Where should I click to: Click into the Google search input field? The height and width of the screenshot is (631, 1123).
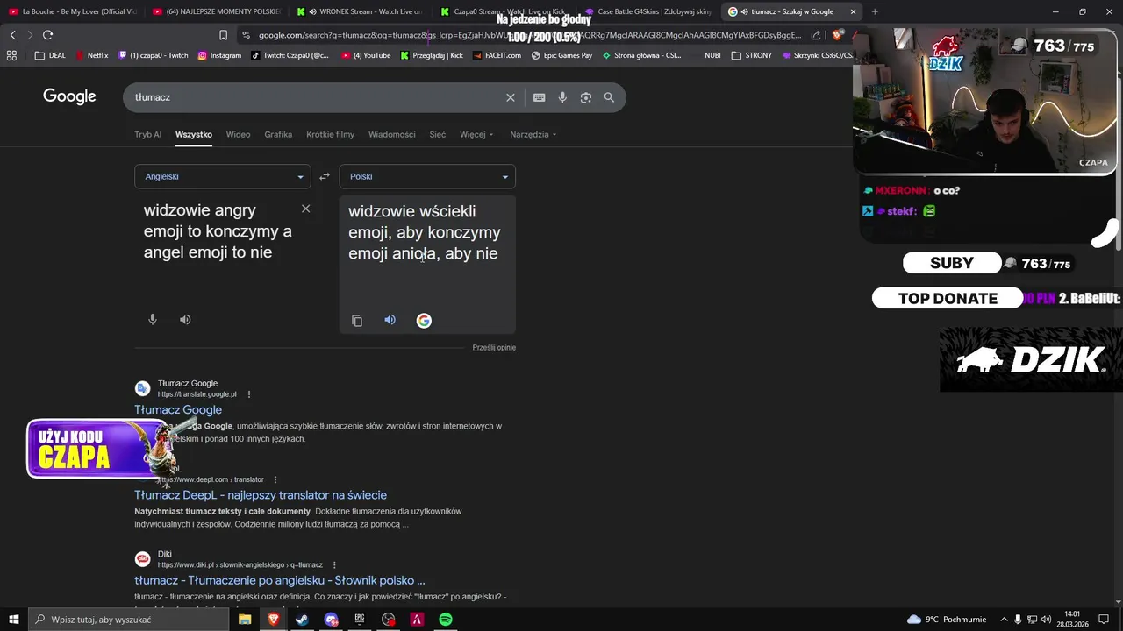click(x=316, y=97)
